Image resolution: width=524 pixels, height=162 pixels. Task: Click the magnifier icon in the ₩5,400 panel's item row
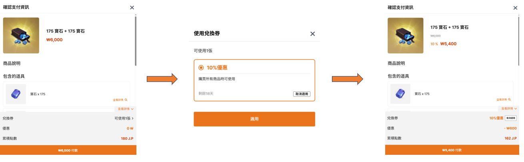tap(510, 100)
